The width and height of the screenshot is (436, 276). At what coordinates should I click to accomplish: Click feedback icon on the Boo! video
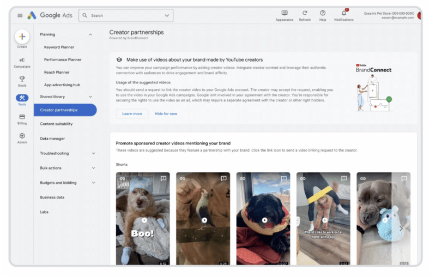pyautogui.click(x=163, y=178)
